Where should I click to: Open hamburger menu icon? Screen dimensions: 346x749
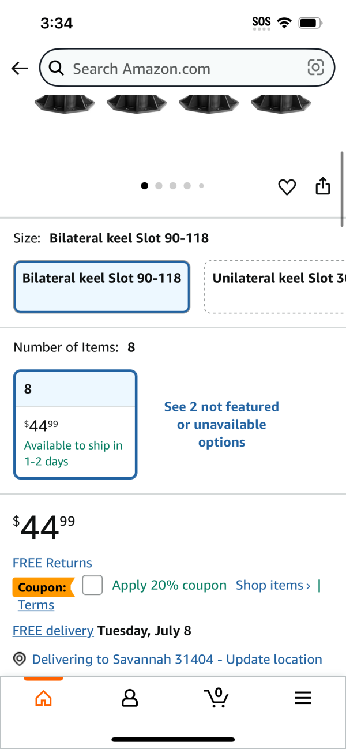(x=303, y=698)
